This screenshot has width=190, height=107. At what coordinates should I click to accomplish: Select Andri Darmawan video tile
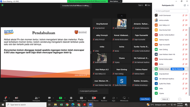(x=102, y=58)
